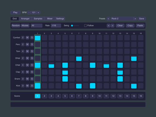Screen dimensions: 156x117
Task: Increase BPM with the plus button
Action: click(x=38, y=12)
